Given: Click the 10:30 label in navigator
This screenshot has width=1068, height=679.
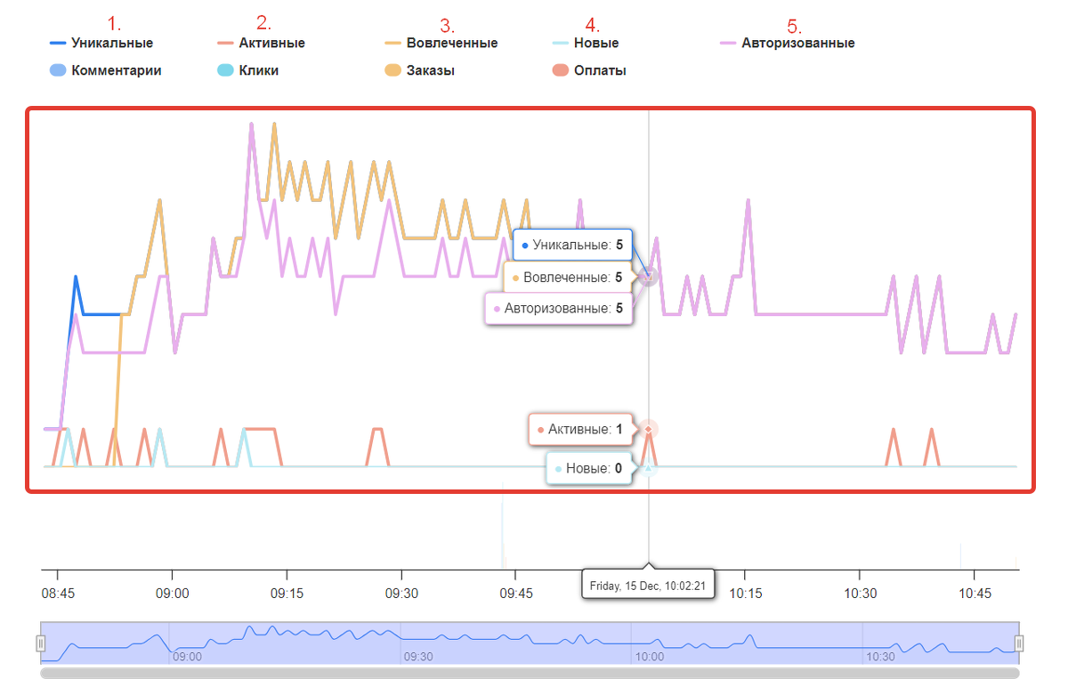Looking at the screenshot, I should click(x=881, y=656).
